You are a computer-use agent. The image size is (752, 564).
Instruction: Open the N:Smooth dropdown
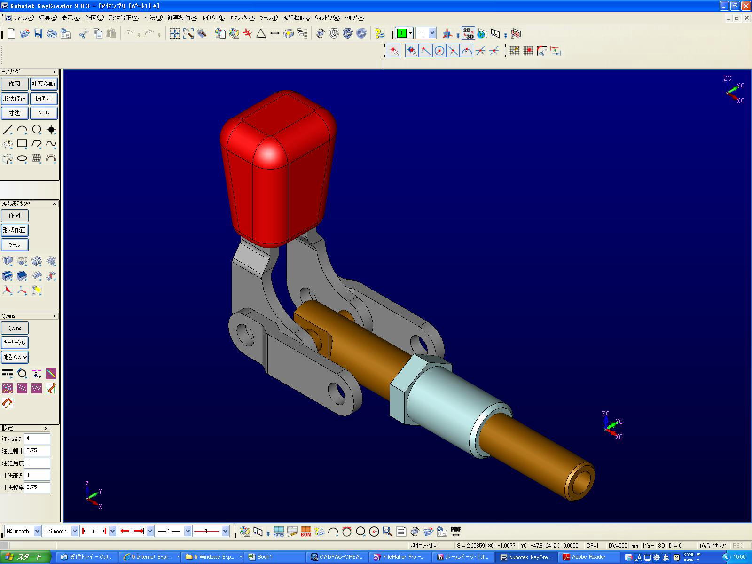[37, 531]
